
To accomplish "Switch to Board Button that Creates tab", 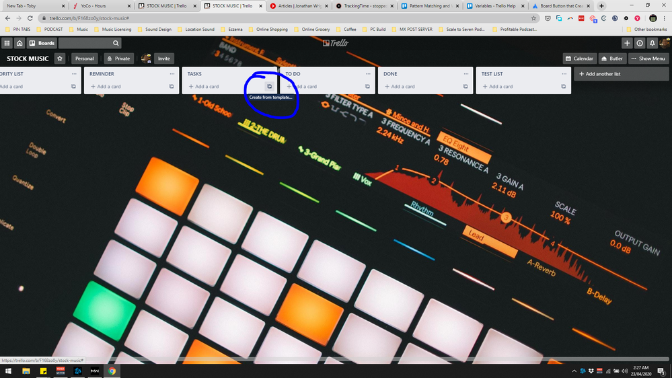I will [560, 6].
